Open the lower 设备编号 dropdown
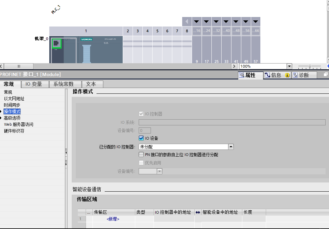 [159, 171]
